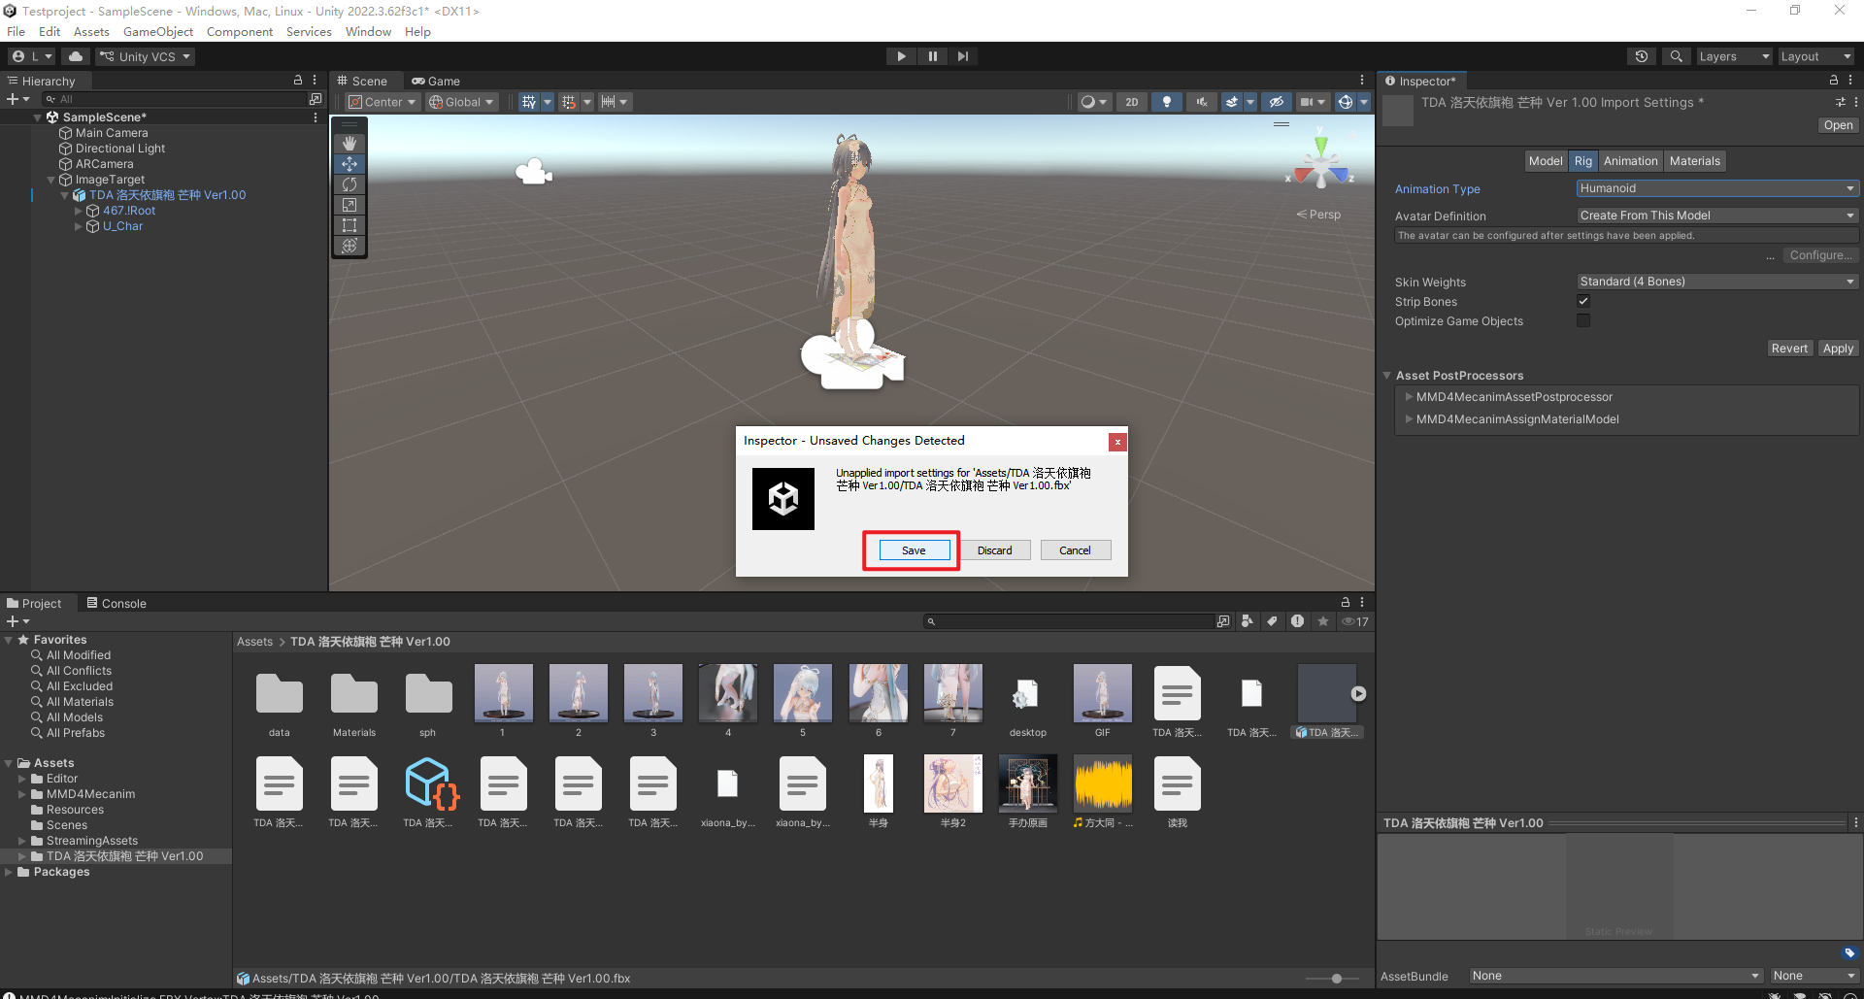This screenshot has height=999, width=1864.
Task: Click the Step frame button
Action: 962,56
